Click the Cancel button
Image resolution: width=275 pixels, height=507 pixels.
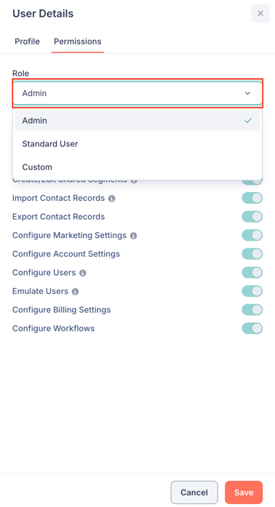(194, 492)
